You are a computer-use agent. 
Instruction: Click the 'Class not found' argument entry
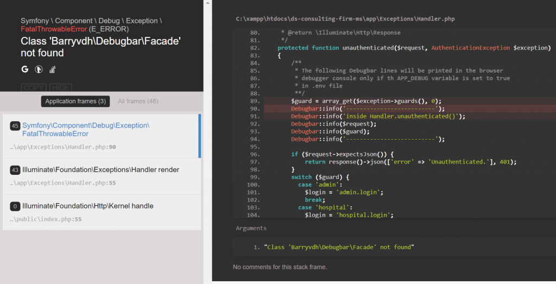click(339, 247)
